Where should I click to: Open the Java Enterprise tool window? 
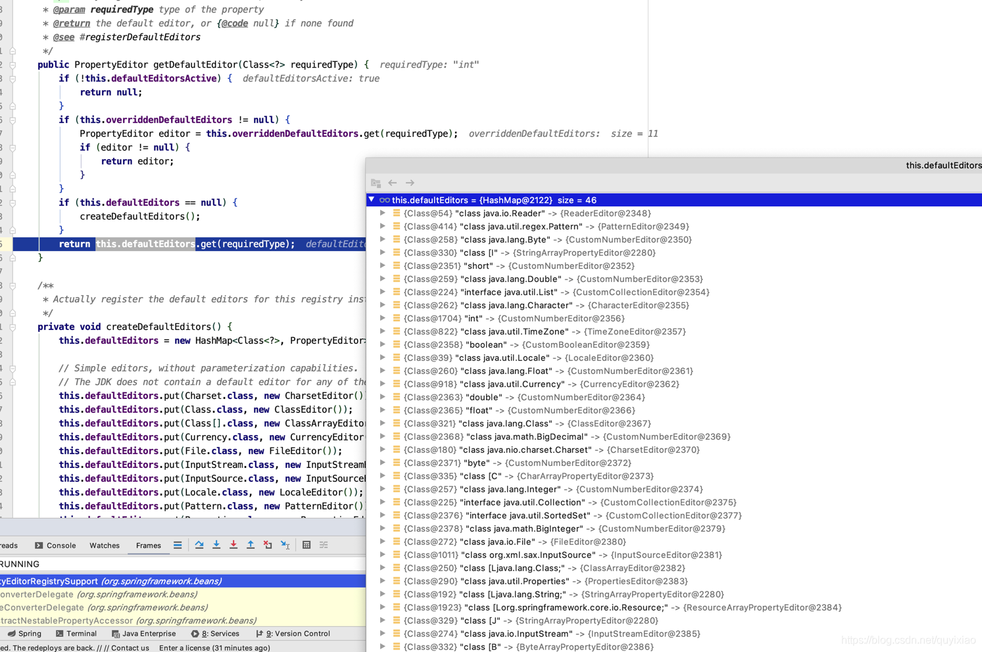[x=143, y=634]
